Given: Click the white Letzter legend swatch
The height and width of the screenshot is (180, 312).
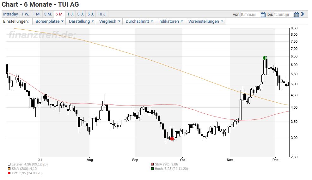Looking at the screenshot, I should (9, 164).
